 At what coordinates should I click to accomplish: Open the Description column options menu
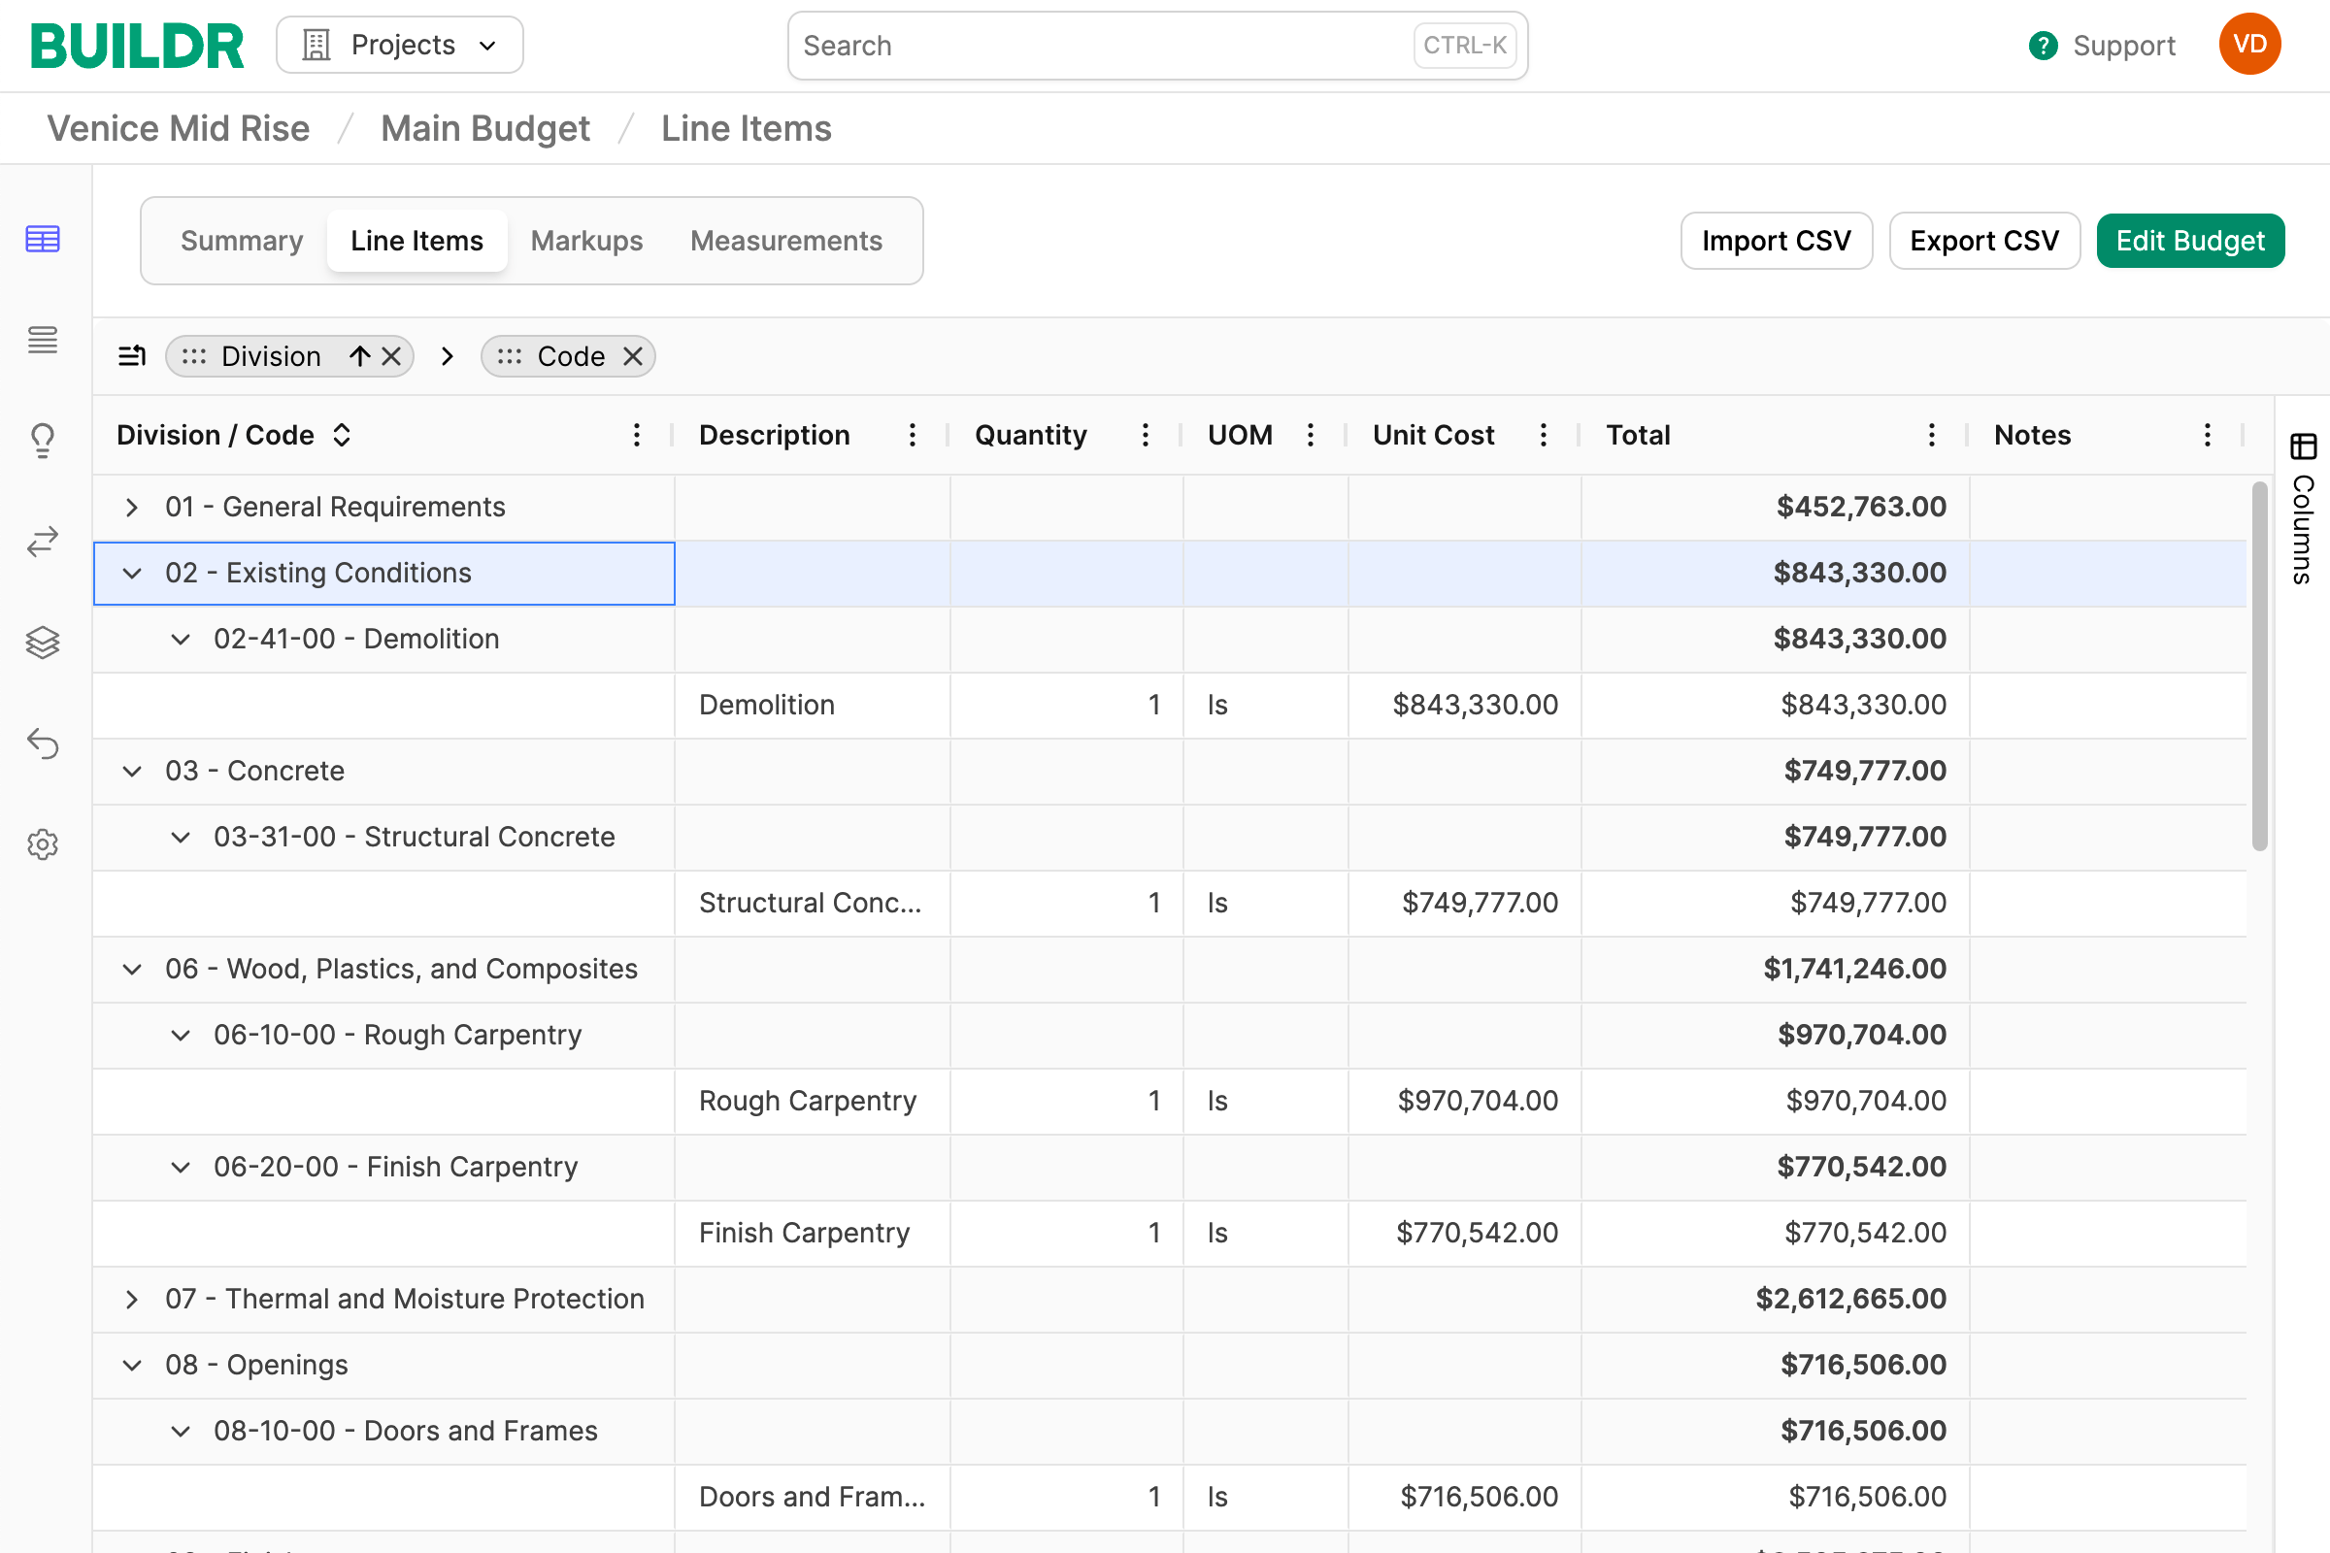point(913,435)
